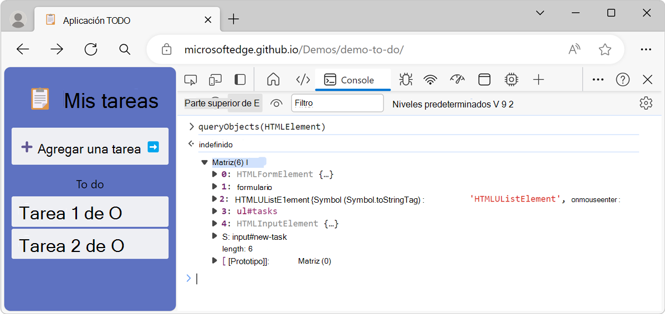Screen dimensions: 665x314
Task: Reload the current page
Action: click(91, 49)
